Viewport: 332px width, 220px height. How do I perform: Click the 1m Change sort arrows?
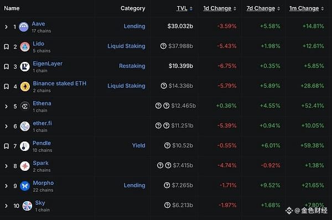point(322,9)
